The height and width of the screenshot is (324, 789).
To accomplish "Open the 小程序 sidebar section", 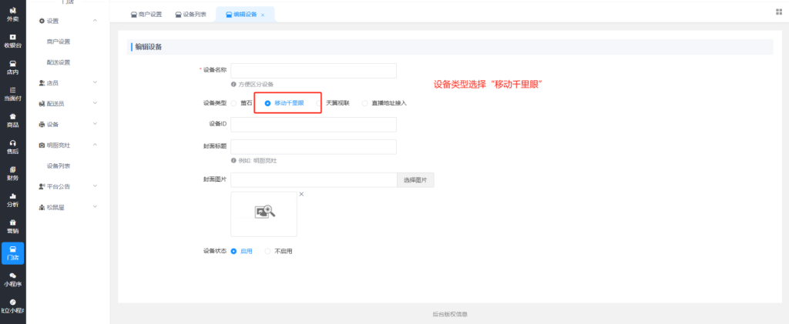I will (x=12, y=280).
